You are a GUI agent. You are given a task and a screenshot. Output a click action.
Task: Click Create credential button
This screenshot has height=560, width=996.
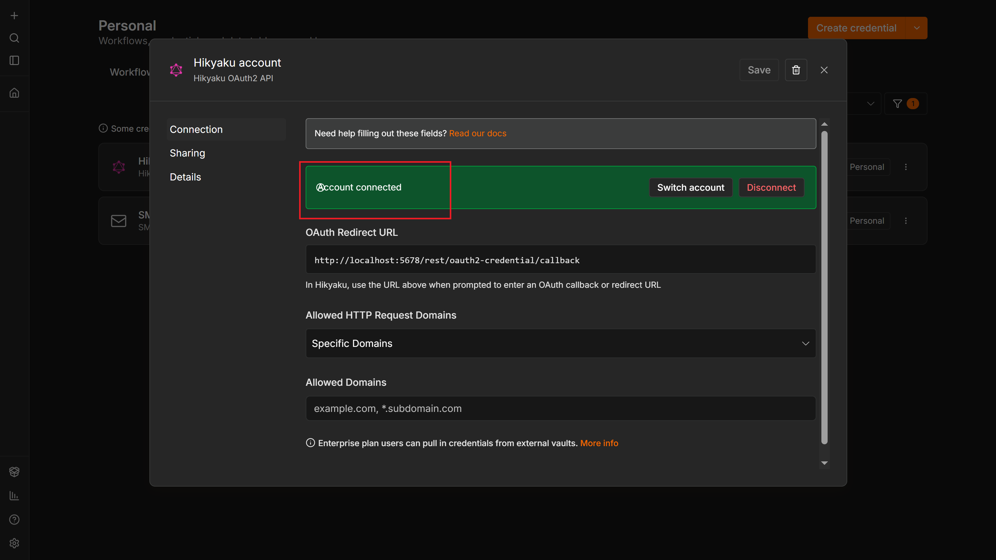click(857, 28)
